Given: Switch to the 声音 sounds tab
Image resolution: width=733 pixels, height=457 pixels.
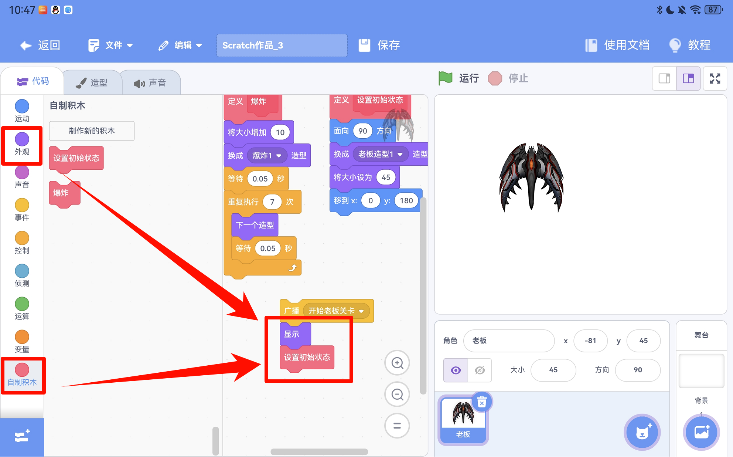Looking at the screenshot, I should click(x=150, y=83).
